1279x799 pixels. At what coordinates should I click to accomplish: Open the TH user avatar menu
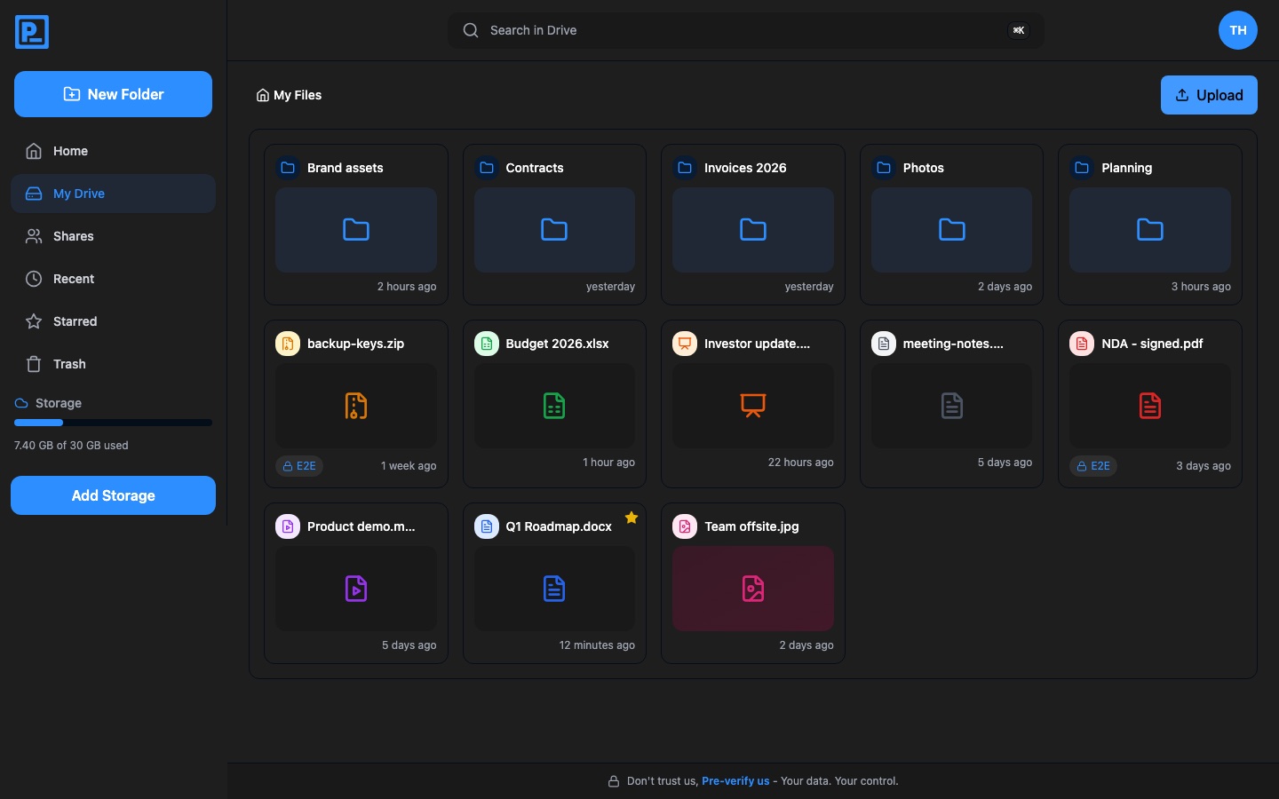[1237, 30]
